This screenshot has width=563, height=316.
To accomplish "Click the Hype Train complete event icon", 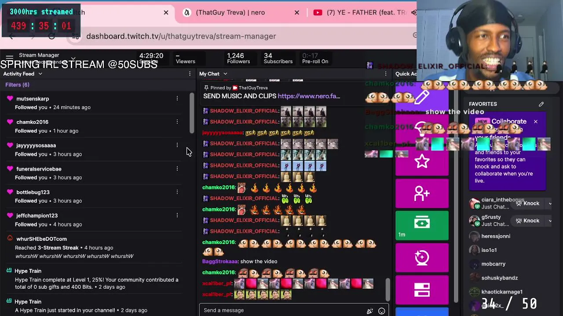I will tap(9, 271).
